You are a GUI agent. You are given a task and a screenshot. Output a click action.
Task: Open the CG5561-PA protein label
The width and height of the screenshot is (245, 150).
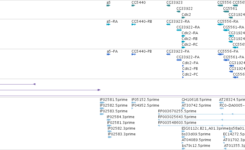click(234, 57)
